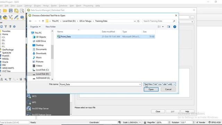Click the New print layout icon
The image size is (222, 125).
pos(16,11)
